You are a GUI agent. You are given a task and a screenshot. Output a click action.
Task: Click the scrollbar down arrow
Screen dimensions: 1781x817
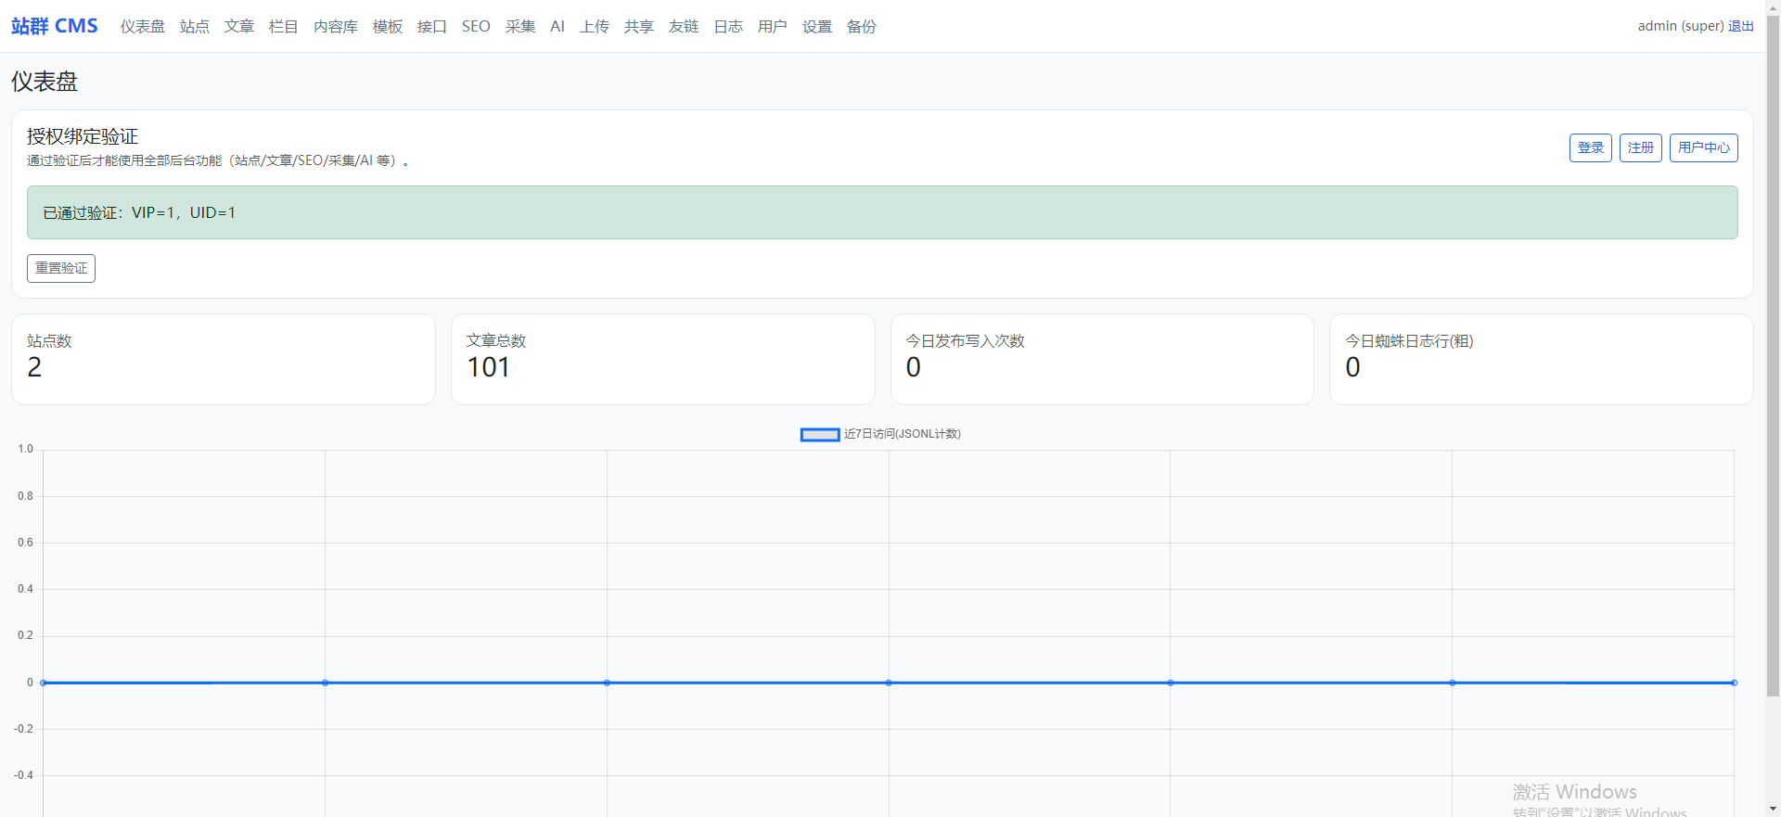[x=1773, y=809]
